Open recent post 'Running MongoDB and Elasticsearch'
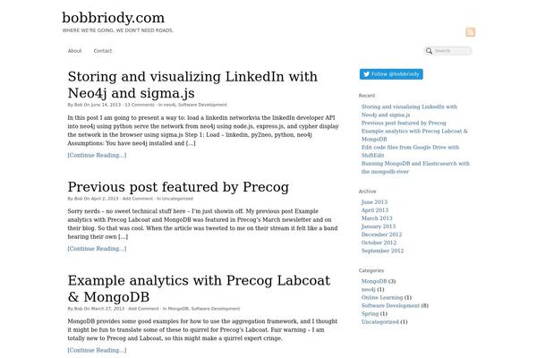 coord(415,163)
